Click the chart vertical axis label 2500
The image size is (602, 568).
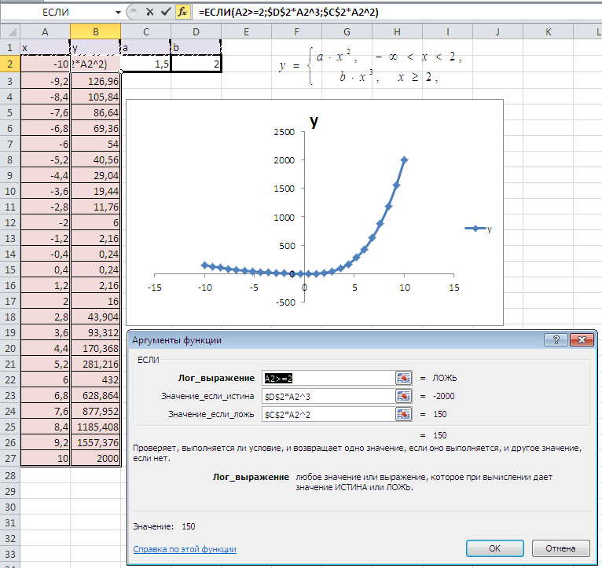(284, 132)
